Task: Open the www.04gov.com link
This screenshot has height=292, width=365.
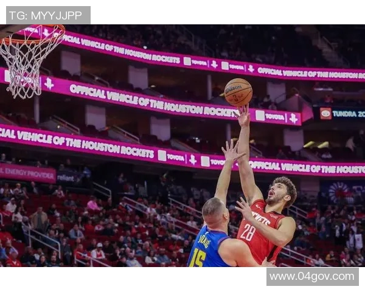Action: (x=313, y=277)
